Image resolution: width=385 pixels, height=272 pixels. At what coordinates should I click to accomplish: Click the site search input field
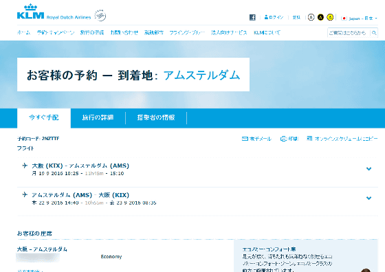click(x=349, y=32)
